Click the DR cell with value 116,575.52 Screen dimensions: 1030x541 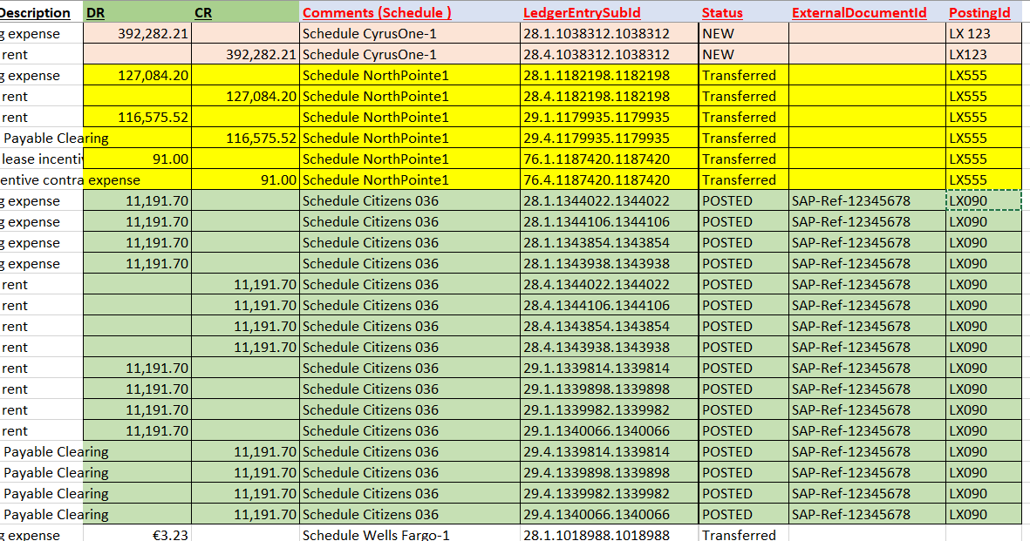[x=138, y=118]
